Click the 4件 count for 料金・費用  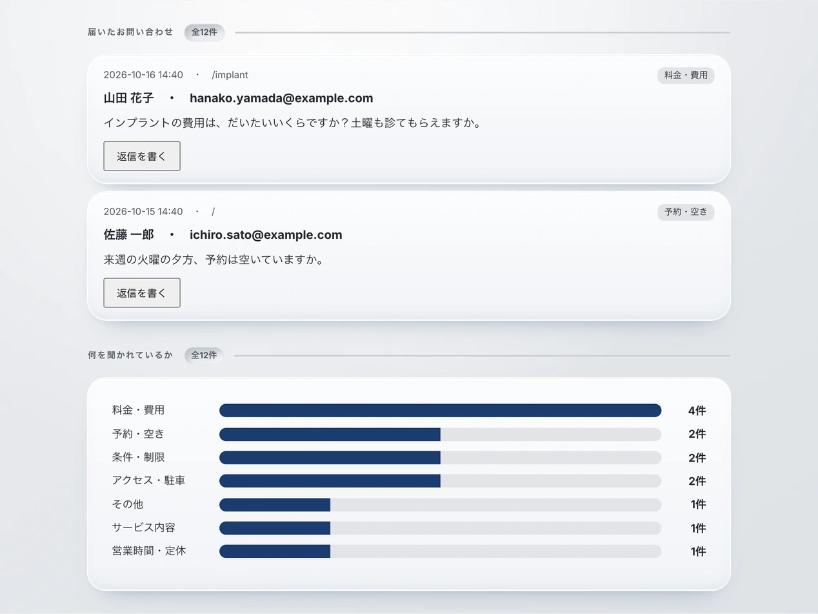pyautogui.click(x=697, y=411)
